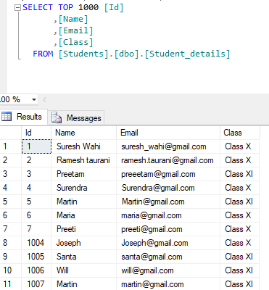Select the Email column header
Viewport: 269px width, 290px height.
(168, 133)
